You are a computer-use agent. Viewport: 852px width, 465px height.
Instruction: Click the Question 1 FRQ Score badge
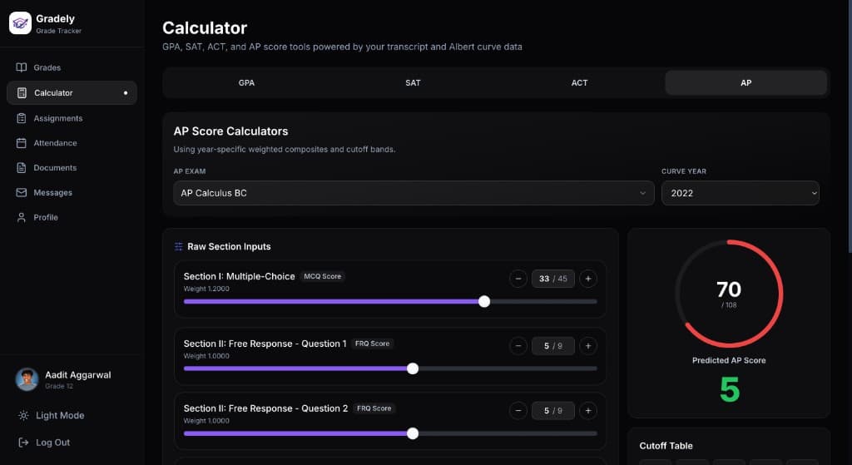tap(372, 344)
